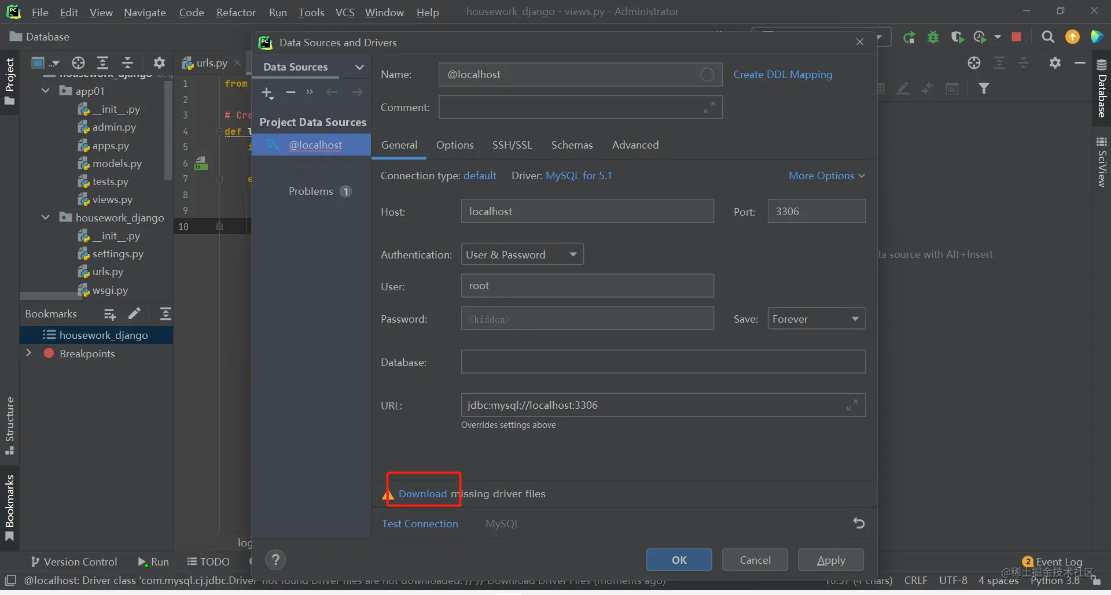The width and height of the screenshot is (1111, 595).
Task: Expand the Comment field with arrows icon
Action: tap(709, 108)
